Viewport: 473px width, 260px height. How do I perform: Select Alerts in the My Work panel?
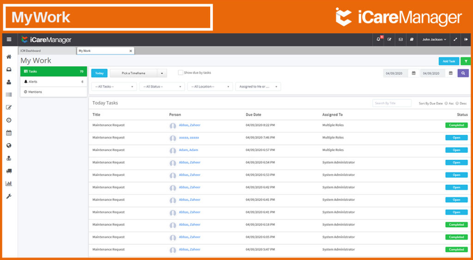pos(54,82)
